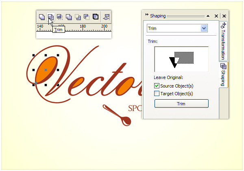Uncheck Source Object(s) checkbox
This screenshot has width=244, height=171.
(x=157, y=86)
